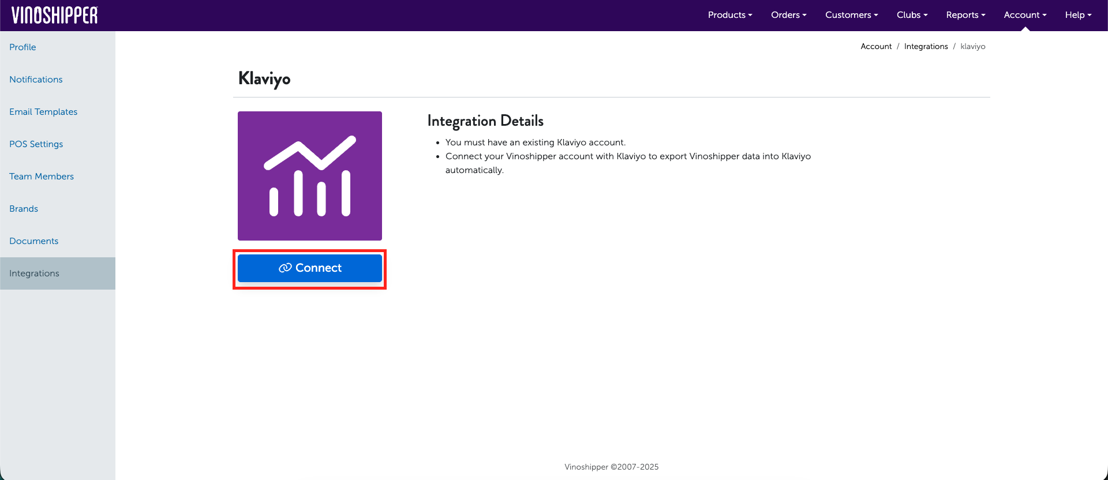Screen dimensions: 1108x480
Task: Open the Account dropdown
Action: click(x=1025, y=15)
